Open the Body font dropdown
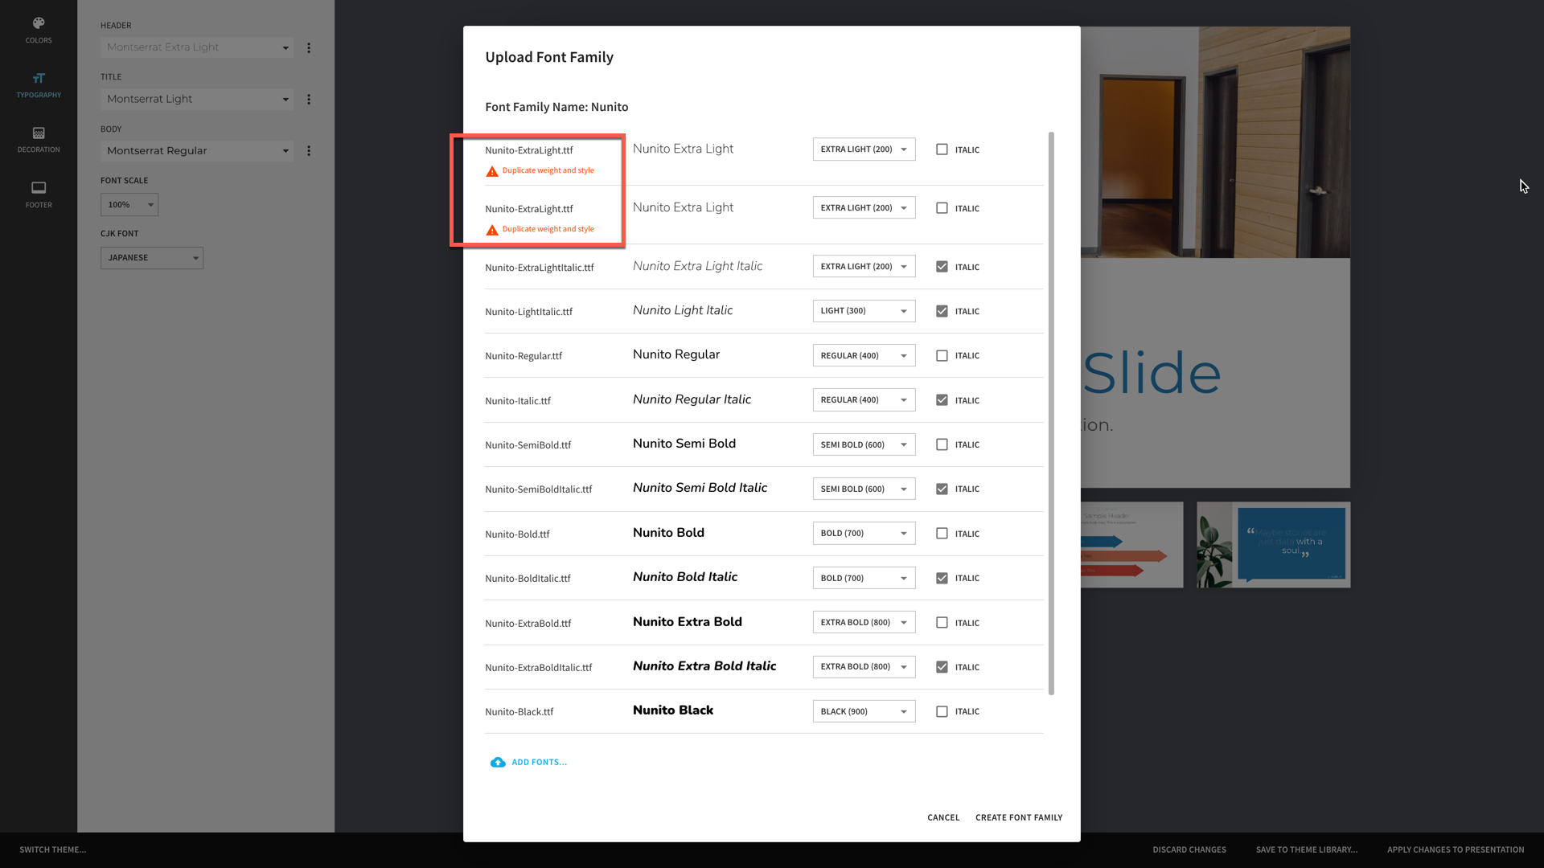1544x868 pixels. (197, 151)
